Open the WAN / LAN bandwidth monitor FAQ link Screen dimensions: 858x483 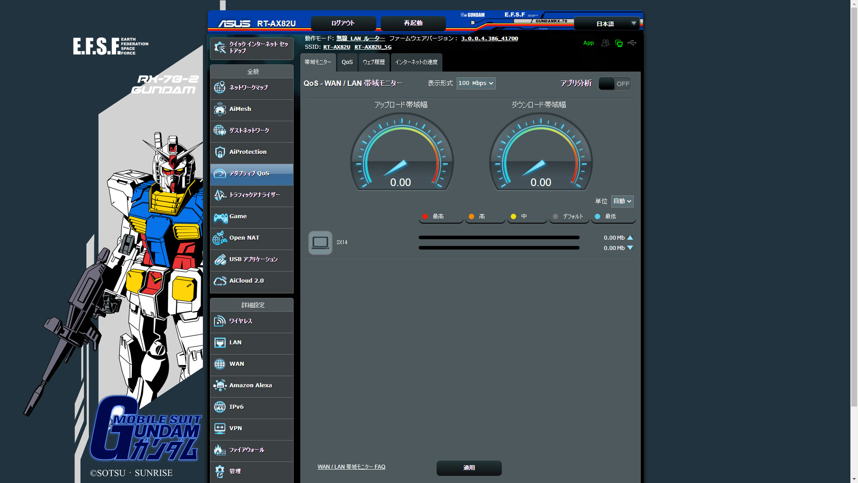[x=351, y=467]
